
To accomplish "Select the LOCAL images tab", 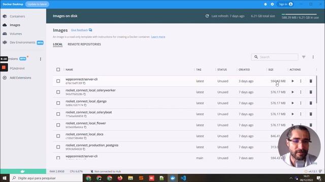I will pyautogui.click(x=57, y=44).
